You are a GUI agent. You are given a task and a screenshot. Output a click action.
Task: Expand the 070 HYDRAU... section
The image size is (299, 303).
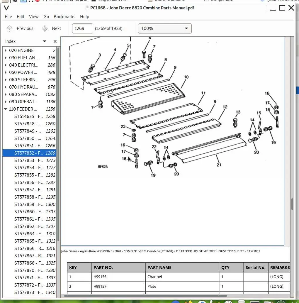[x=5, y=87]
